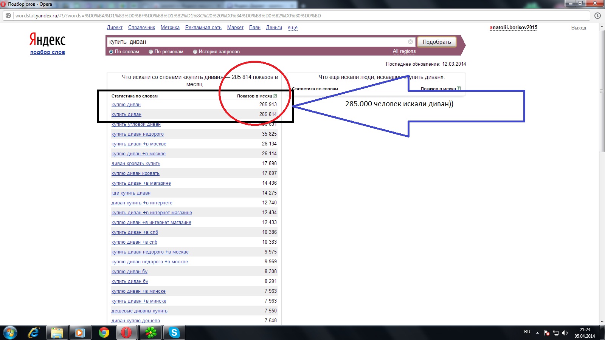Open купить диван +в интернет магазине link

click(152, 213)
